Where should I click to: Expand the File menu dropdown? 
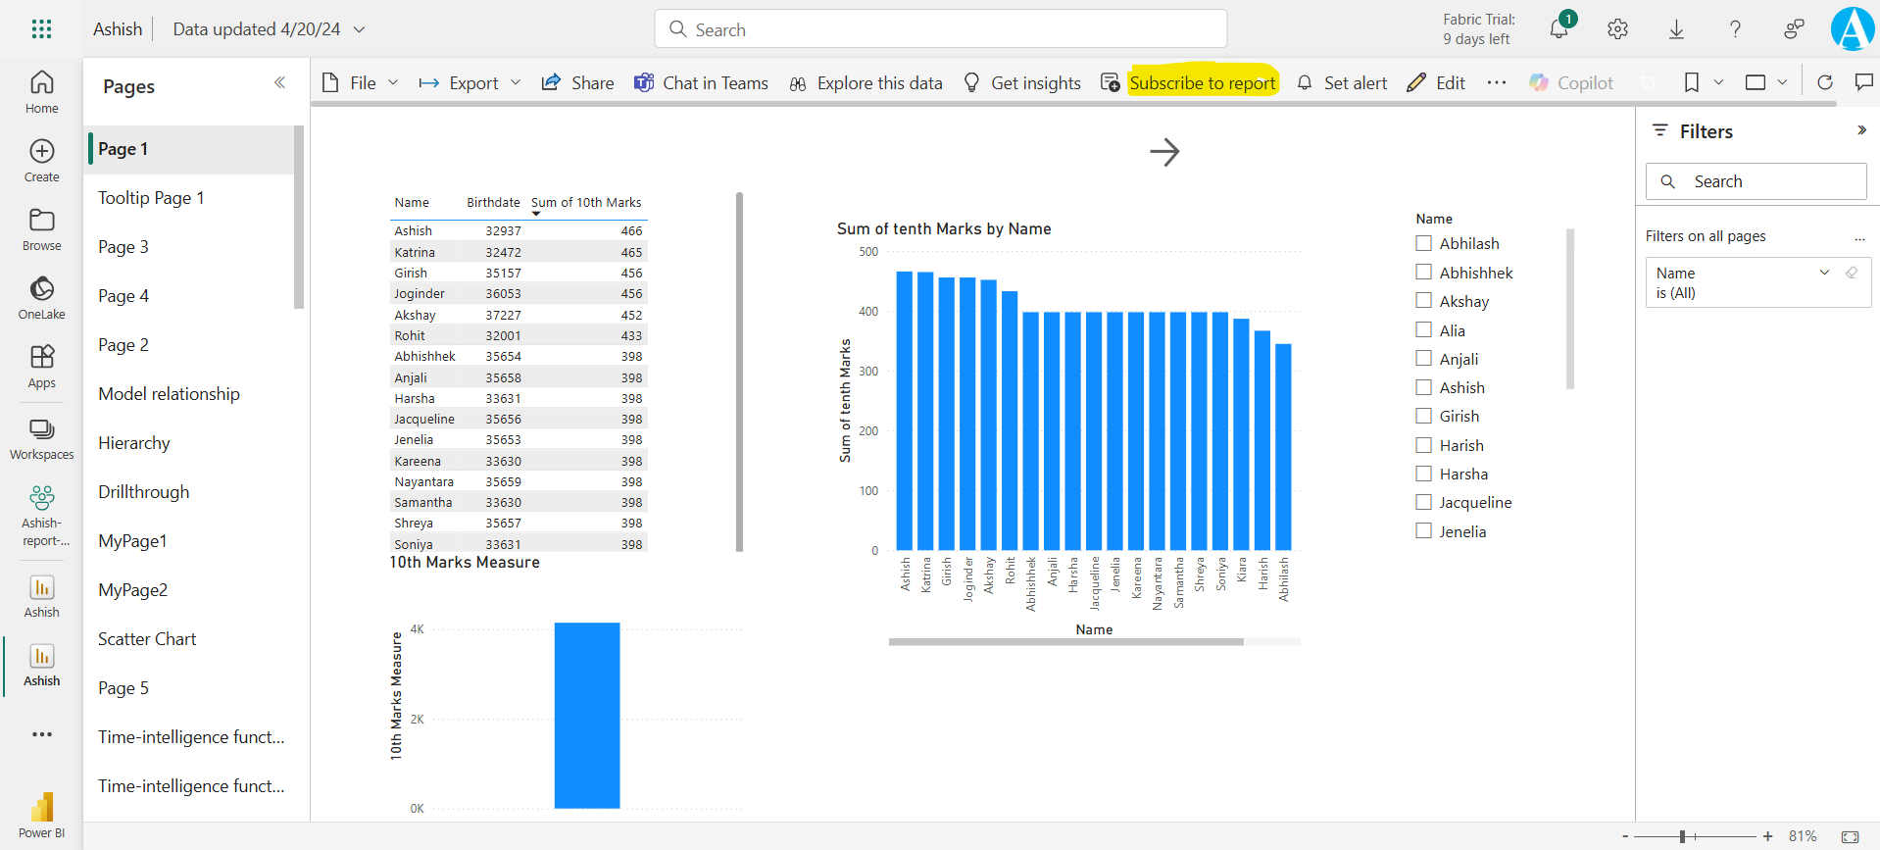pyautogui.click(x=362, y=83)
